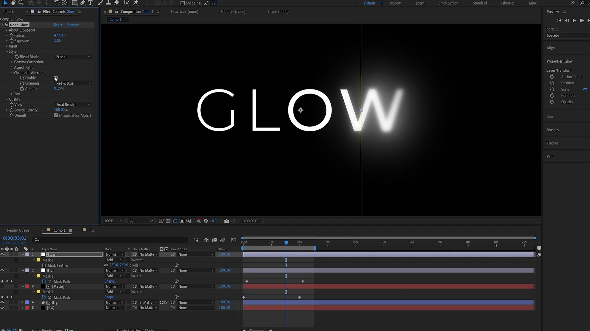The image size is (590, 331).
Task: Open the search help magnifier icon
Action: point(582,3)
